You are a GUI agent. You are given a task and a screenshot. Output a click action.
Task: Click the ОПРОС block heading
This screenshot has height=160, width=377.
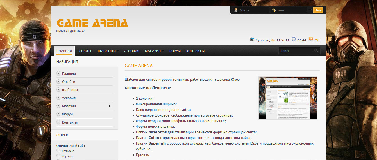pyautogui.click(x=63, y=135)
